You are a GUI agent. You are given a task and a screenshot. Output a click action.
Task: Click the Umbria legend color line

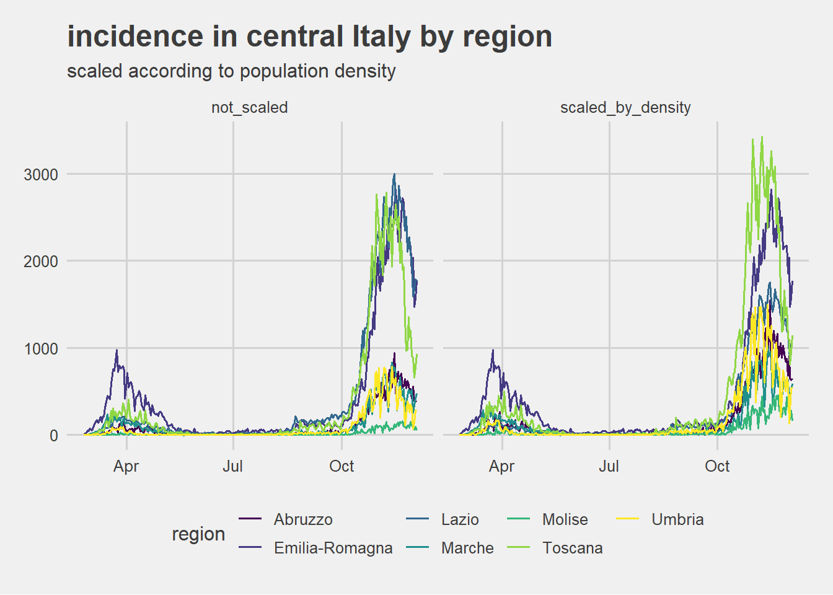pos(627,519)
